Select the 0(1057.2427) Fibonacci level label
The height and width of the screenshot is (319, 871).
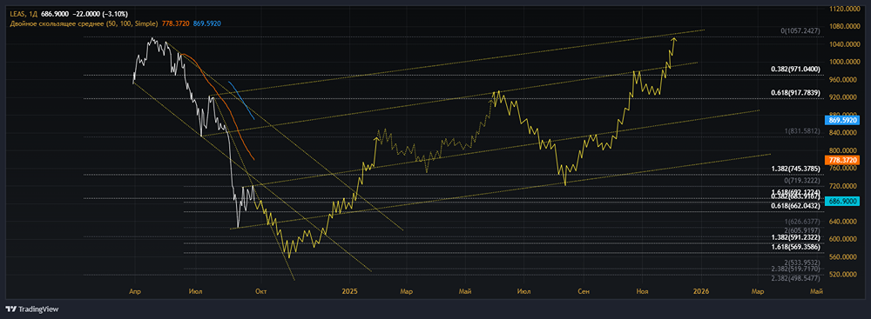[x=800, y=31]
